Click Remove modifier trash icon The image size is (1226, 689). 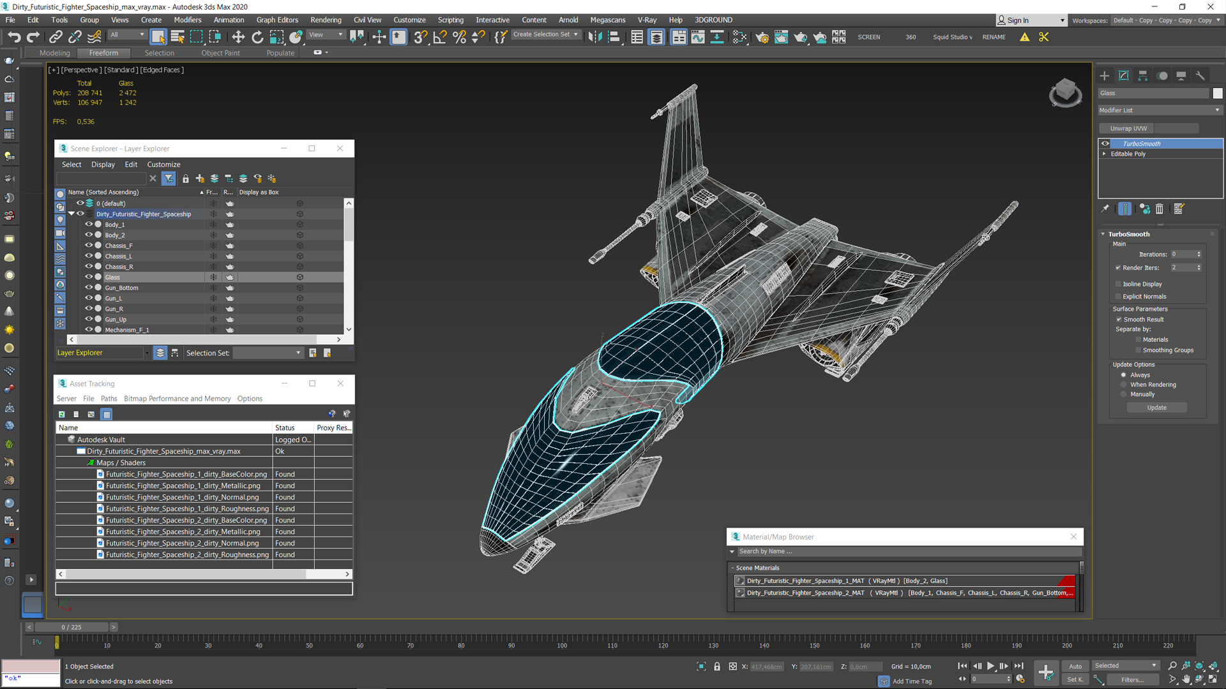pyautogui.click(x=1160, y=209)
